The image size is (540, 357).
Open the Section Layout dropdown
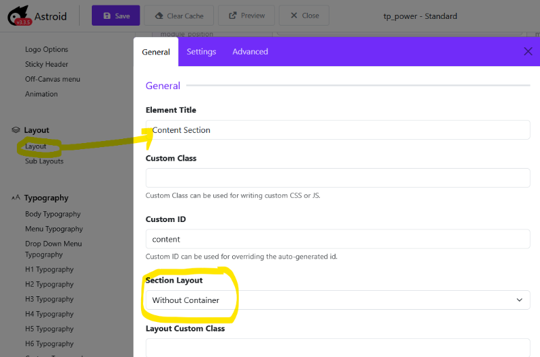click(x=337, y=300)
